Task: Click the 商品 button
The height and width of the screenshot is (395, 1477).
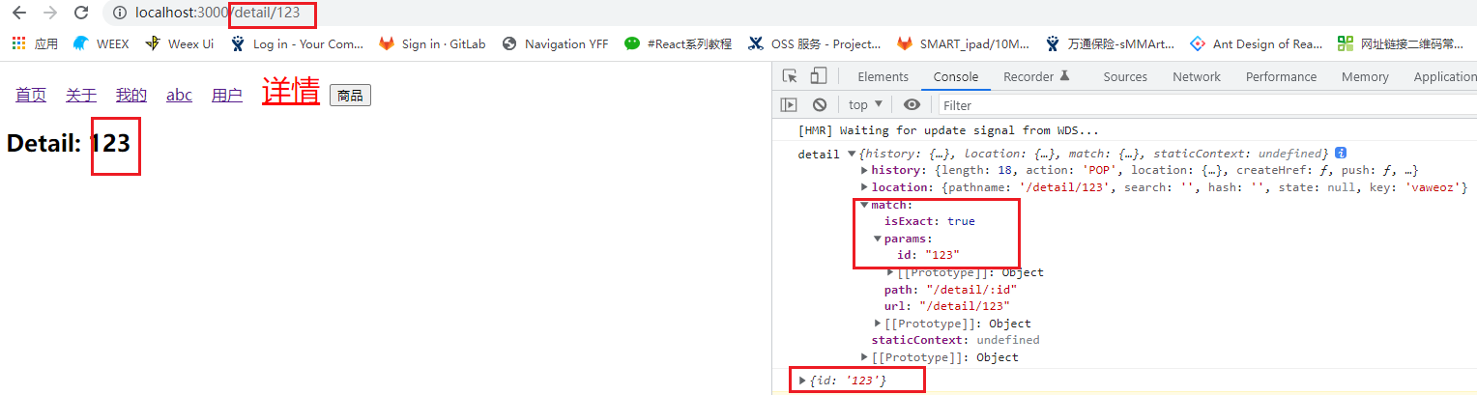Action: (x=350, y=96)
